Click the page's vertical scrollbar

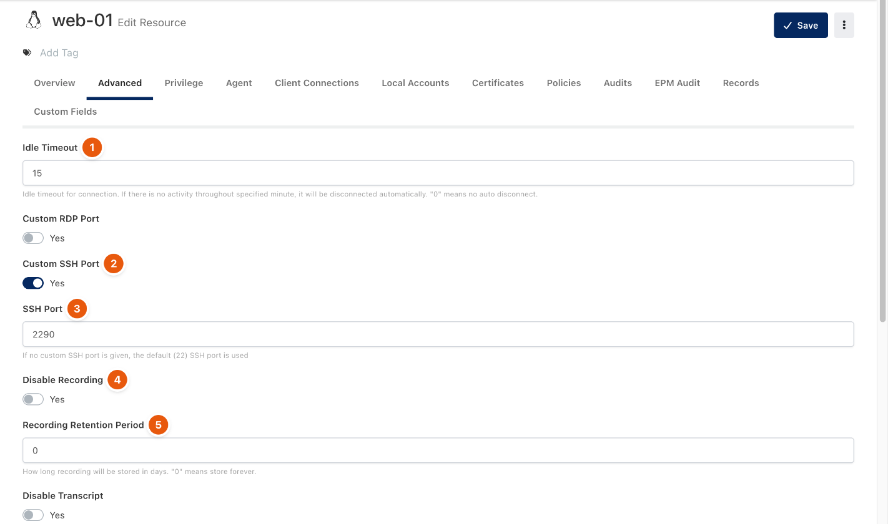pyautogui.click(x=882, y=162)
